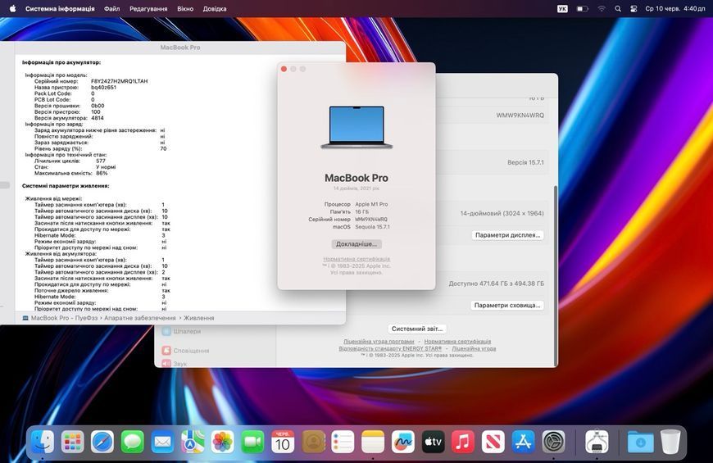Click Доступно 471.64 ГБ з 494.38 ГБ text
The height and width of the screenshot is (463, 713).
[496, 284]
